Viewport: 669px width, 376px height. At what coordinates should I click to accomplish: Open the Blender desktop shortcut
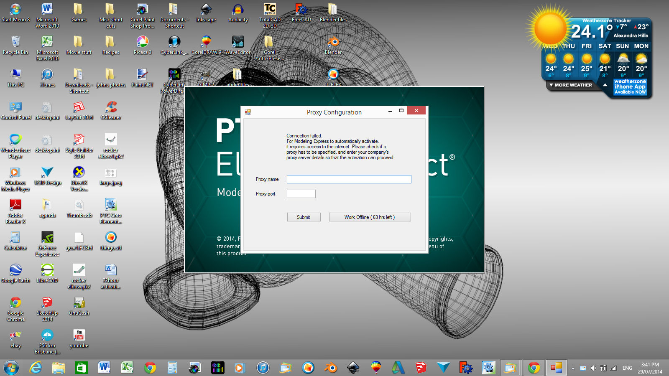click(x=333, y=46)
